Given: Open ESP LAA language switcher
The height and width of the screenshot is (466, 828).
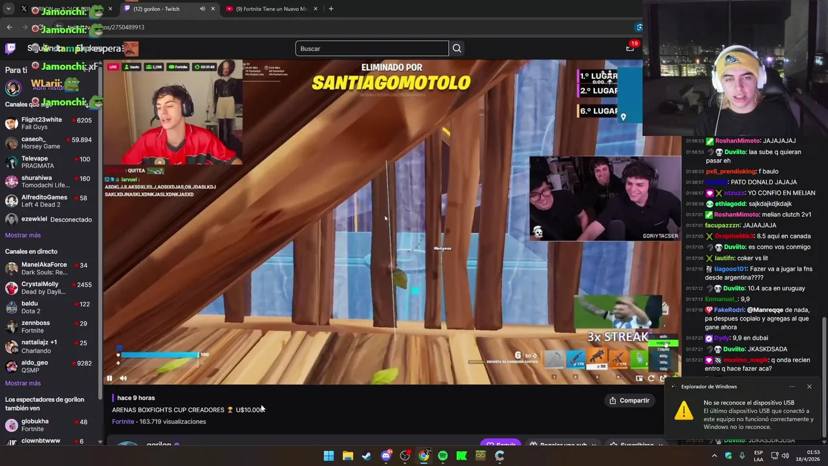Looking at the screenshot, I should [759, 456].
